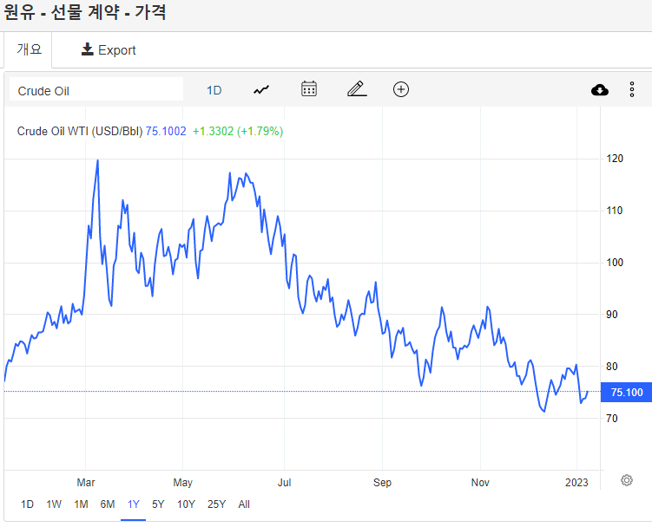This screenshot has height=527, width=652.
Task: Click the Jul date axis label
Action: pos(285,483)
